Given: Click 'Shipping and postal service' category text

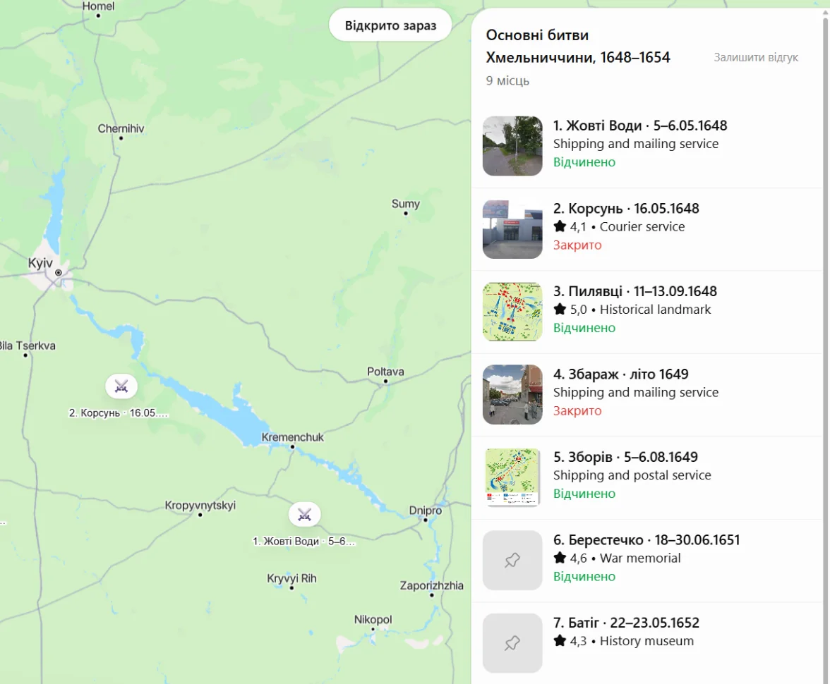Looking at the screenshot, I should click(x=632, y=475).
